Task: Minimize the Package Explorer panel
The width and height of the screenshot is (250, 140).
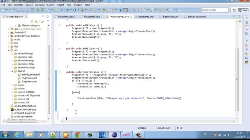Action: 43,16
